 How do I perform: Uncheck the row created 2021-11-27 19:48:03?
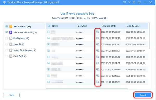point(48,76)
